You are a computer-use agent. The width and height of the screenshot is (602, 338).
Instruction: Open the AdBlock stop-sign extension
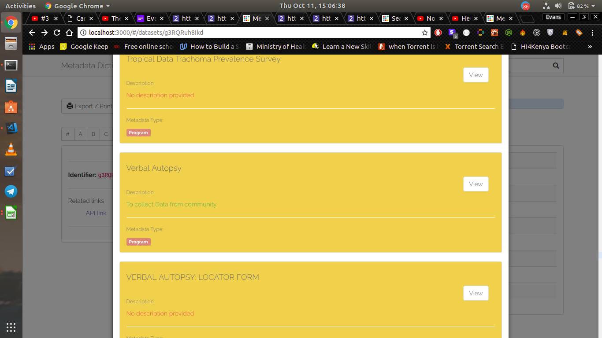pyautogui.click(x=438, y=33)
